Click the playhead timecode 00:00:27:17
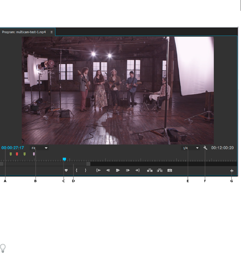 point(13,148)
